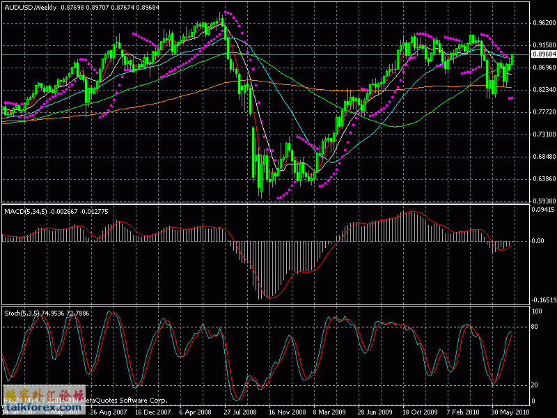Click the -0.16519 MACD scale value
The image size is (557, 418).
pyautogui.click(x=544, y=300)
